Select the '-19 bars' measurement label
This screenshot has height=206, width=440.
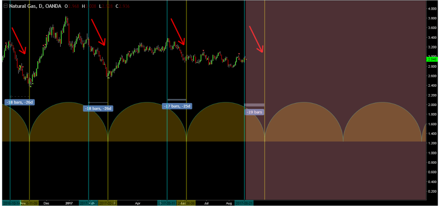[255, 112]
